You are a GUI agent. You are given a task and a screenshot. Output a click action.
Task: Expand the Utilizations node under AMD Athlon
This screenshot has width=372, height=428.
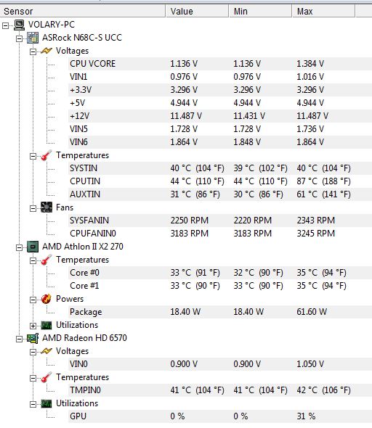coord(33,326)
